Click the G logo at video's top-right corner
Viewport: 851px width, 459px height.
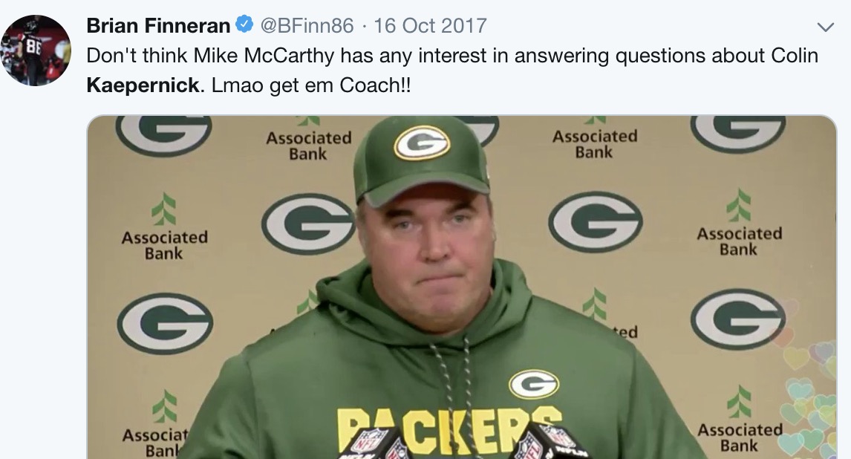[x=737, y=133]
